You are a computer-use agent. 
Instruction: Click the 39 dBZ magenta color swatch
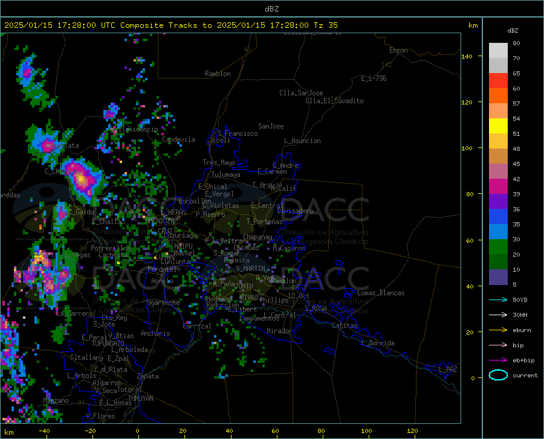click(x=498, y=186)
